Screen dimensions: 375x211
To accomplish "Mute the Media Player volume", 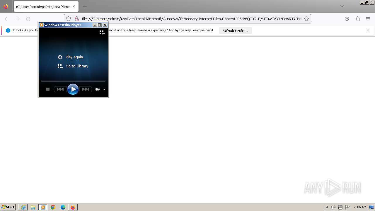I will pyautogui.click(x=97, y=89).
